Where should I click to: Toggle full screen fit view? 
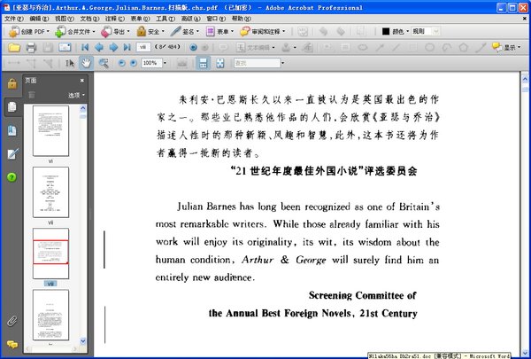(x=220, y=63)
